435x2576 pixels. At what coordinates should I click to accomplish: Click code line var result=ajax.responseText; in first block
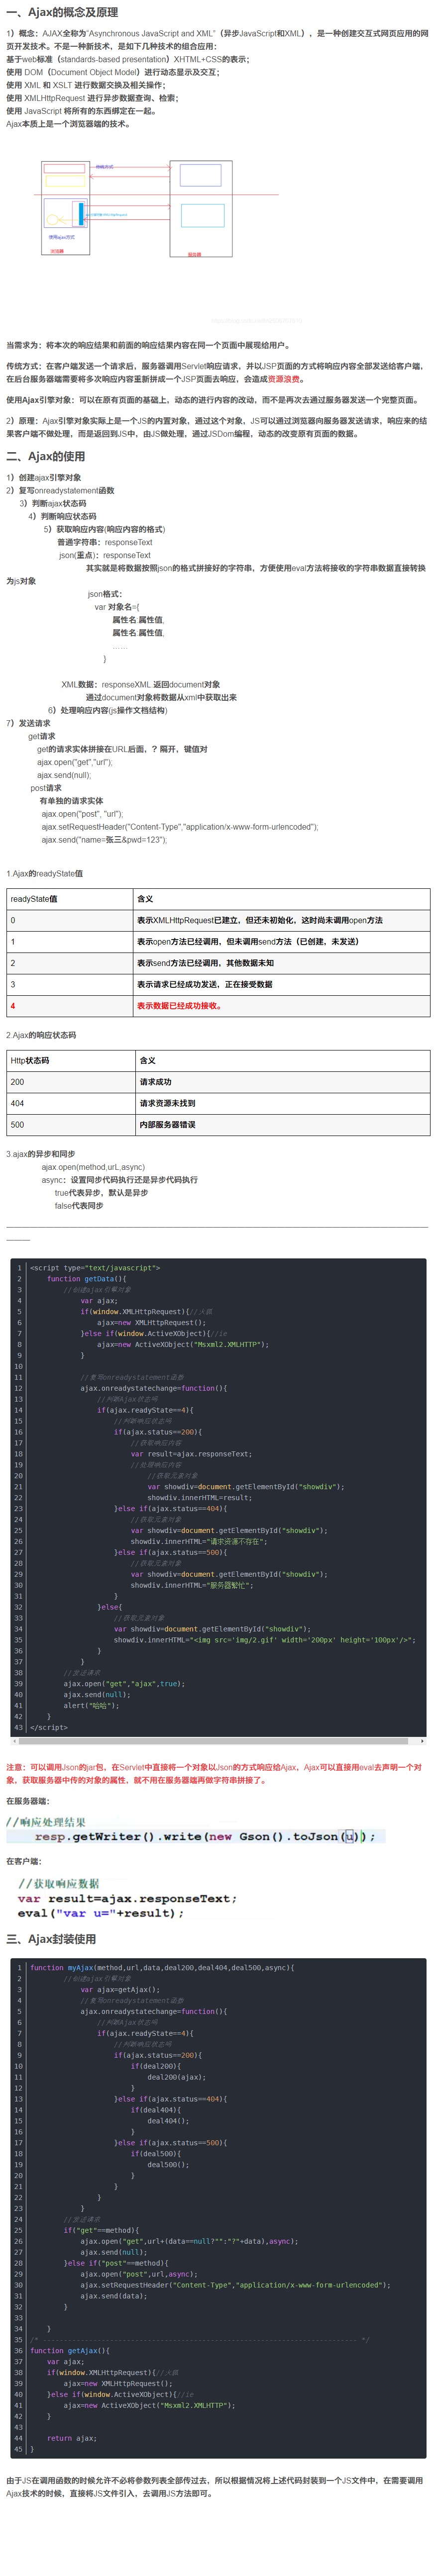click(191, 1454)
